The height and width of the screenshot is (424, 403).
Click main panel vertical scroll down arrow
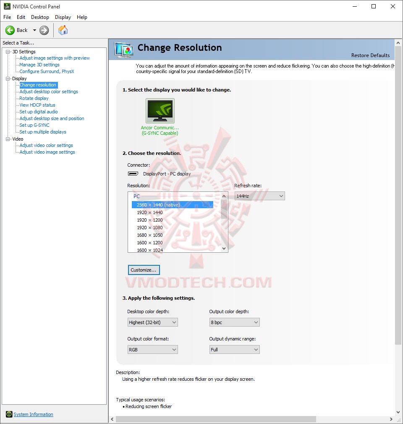pyautogui.click(x=398, y=412)
